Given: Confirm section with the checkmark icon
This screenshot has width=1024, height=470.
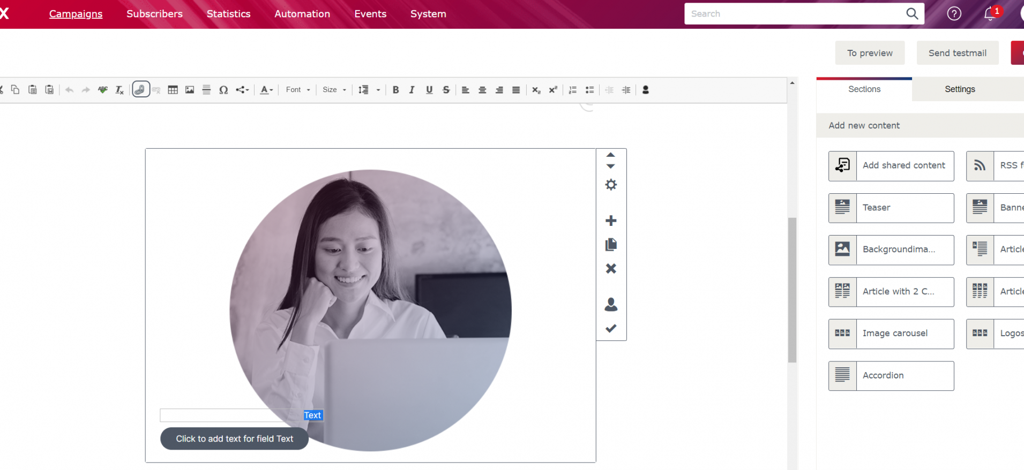Looking at the screenshot, I should point(611,328).
